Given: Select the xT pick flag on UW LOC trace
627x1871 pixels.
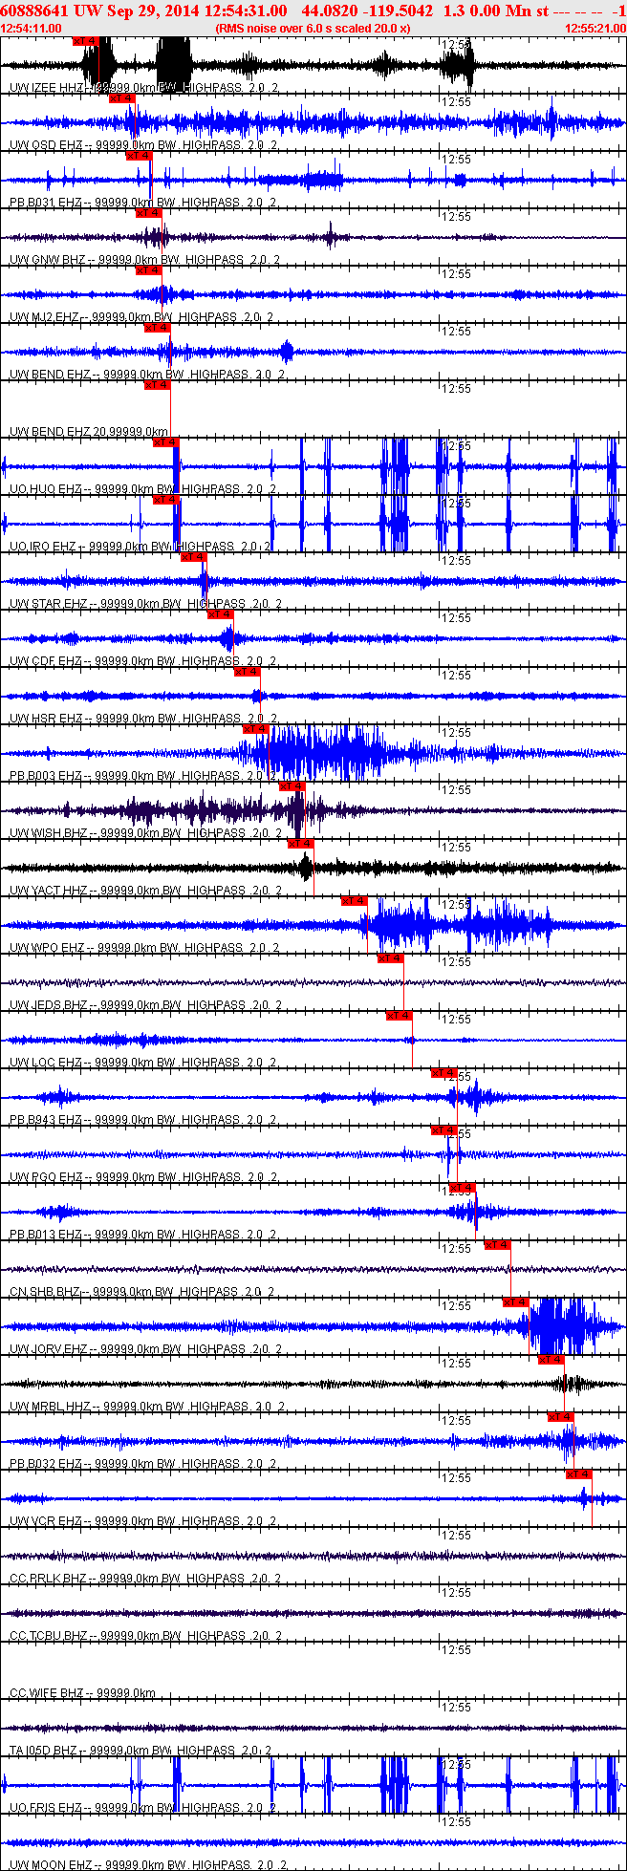Looking at the screenshot, I should pyautogui.click(x=399, y=1016).
